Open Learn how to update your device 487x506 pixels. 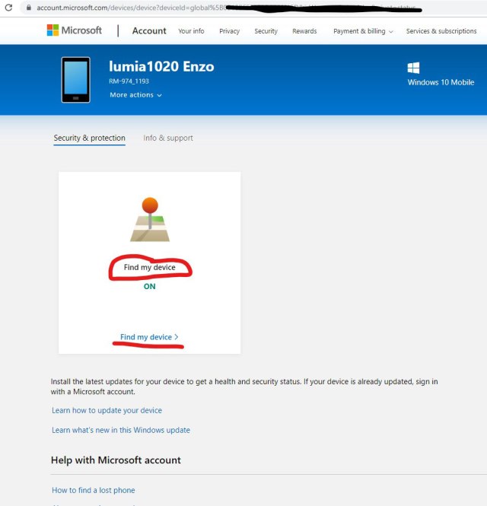(107, 410)
